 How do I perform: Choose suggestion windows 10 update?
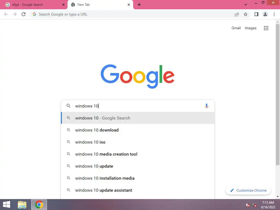point(138,166)
